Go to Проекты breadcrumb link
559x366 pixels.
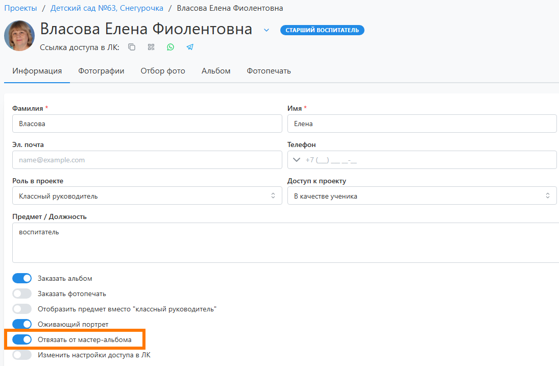click(x=20, y=8)
